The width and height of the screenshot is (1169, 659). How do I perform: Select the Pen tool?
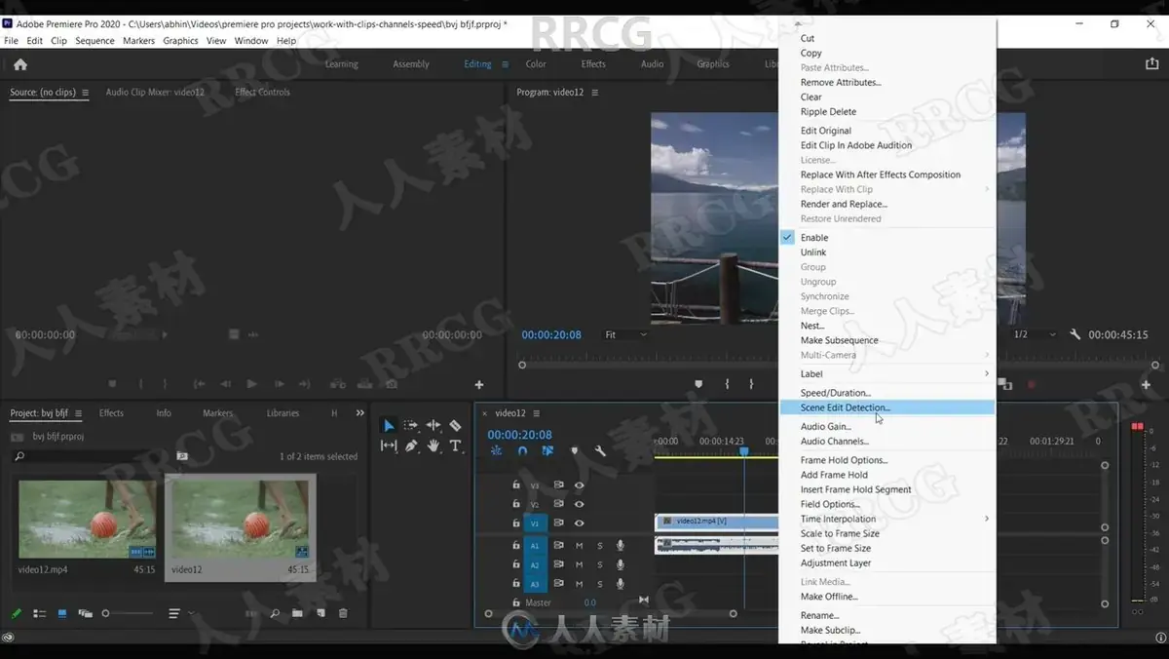411,446
